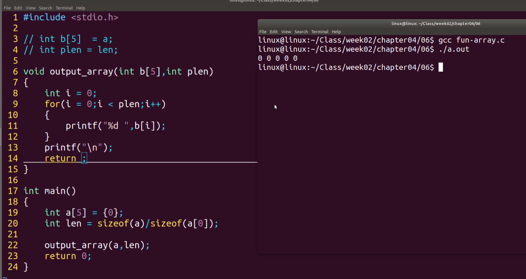
Task: Click the #include <stdio.h> line
Action: click(71, 17)
